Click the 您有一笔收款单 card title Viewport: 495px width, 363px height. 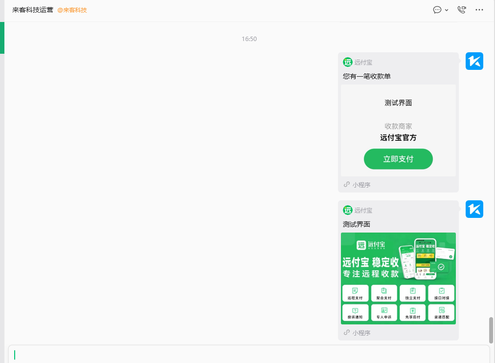[367, 76]
